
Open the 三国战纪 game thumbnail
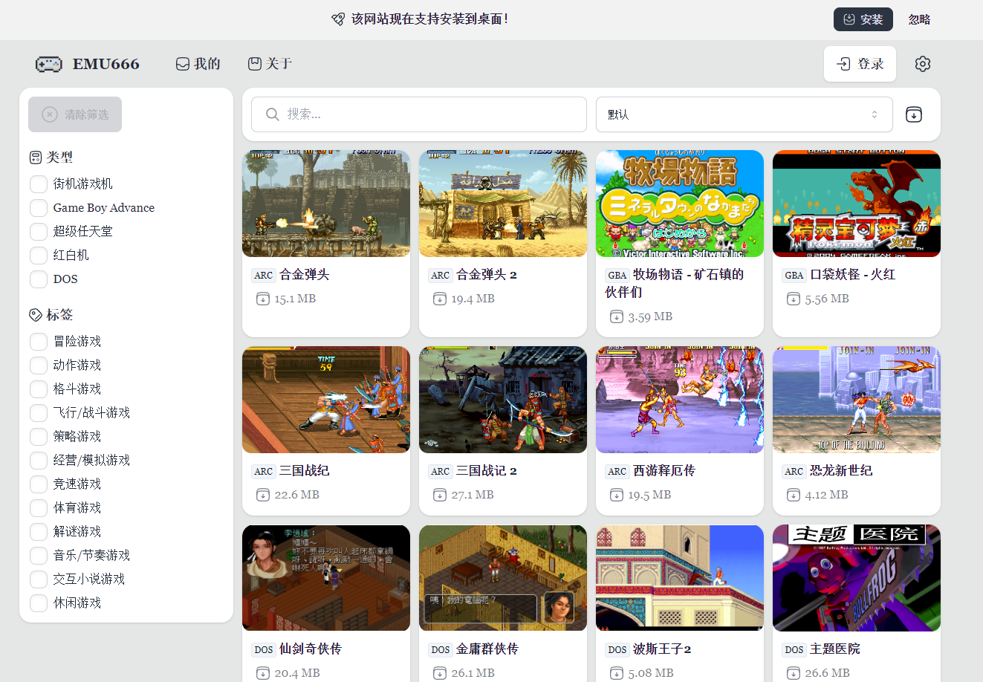point(326,400)
